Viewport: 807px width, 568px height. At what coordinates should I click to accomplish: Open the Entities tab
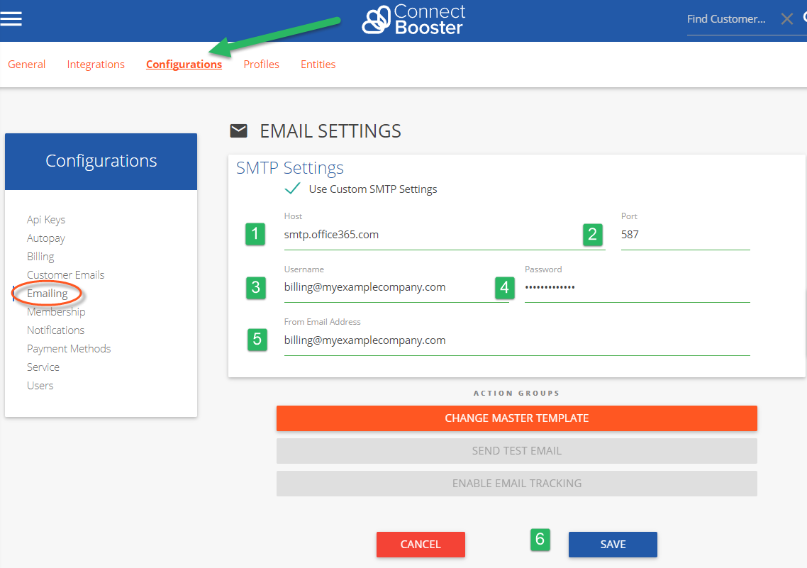click(318, 65)
